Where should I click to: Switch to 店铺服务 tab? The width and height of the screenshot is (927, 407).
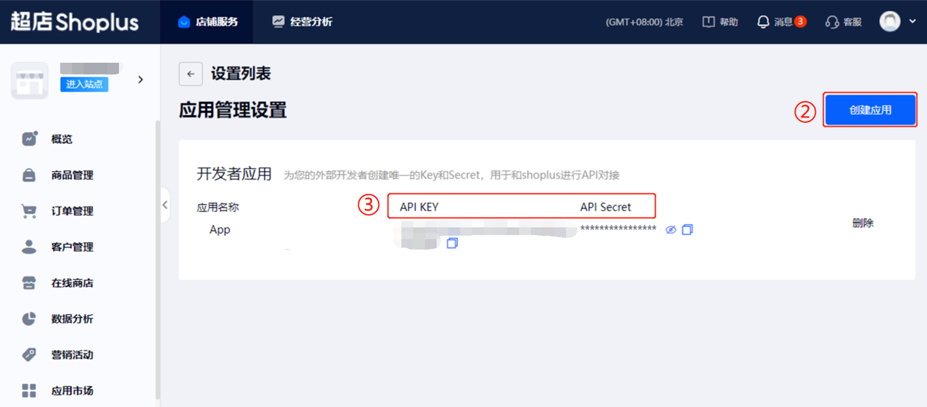(x=207, y=22)
